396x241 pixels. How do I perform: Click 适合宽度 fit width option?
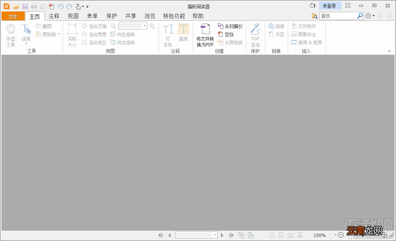pyautogui.click(x=94, y=34)
